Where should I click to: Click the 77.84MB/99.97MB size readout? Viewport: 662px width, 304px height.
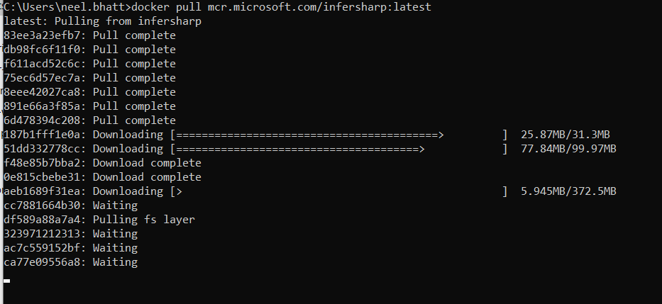[x=568, y=149]
